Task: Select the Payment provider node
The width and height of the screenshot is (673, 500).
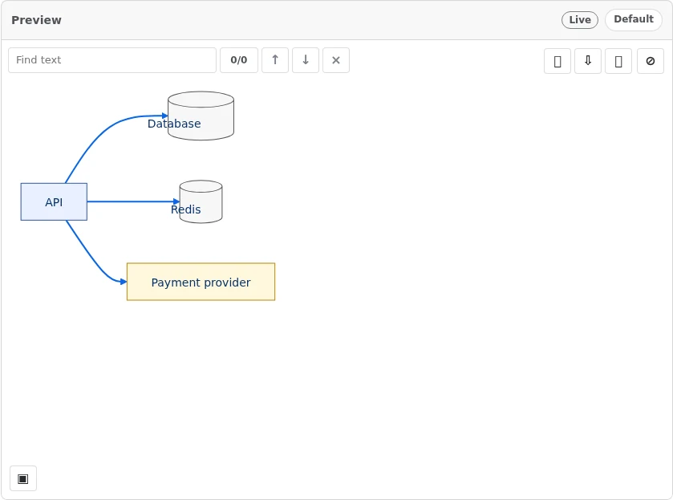Action: [x=201, y=282]
